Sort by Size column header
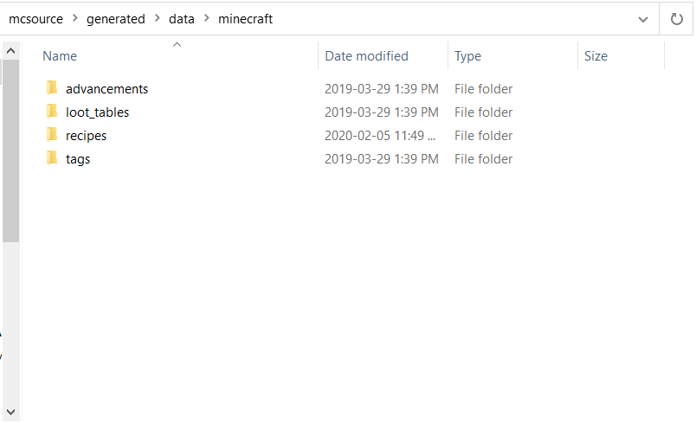 pyautogui.click(x=596, y=56)
